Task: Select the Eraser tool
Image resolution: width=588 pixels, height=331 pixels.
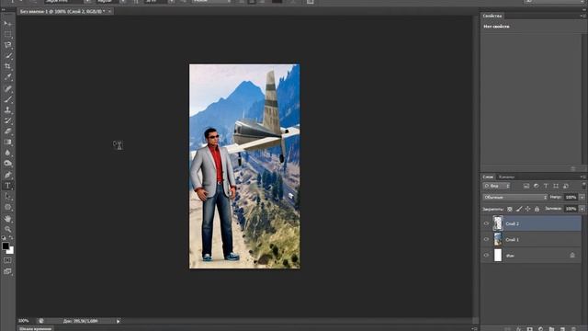Action: [7, 131]
